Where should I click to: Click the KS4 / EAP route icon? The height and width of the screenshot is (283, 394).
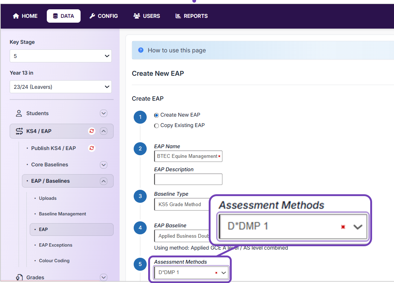click(19, 131)
